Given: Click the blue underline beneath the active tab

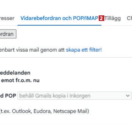Looking at the screenshot, I should point(59,25).
